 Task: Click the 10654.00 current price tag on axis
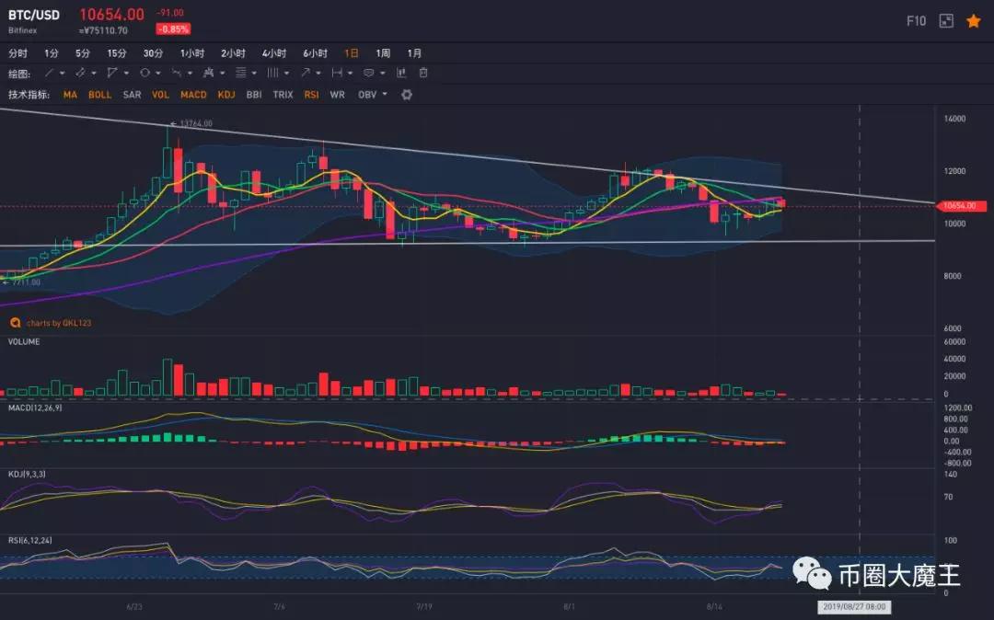click(x=960, y=206)
